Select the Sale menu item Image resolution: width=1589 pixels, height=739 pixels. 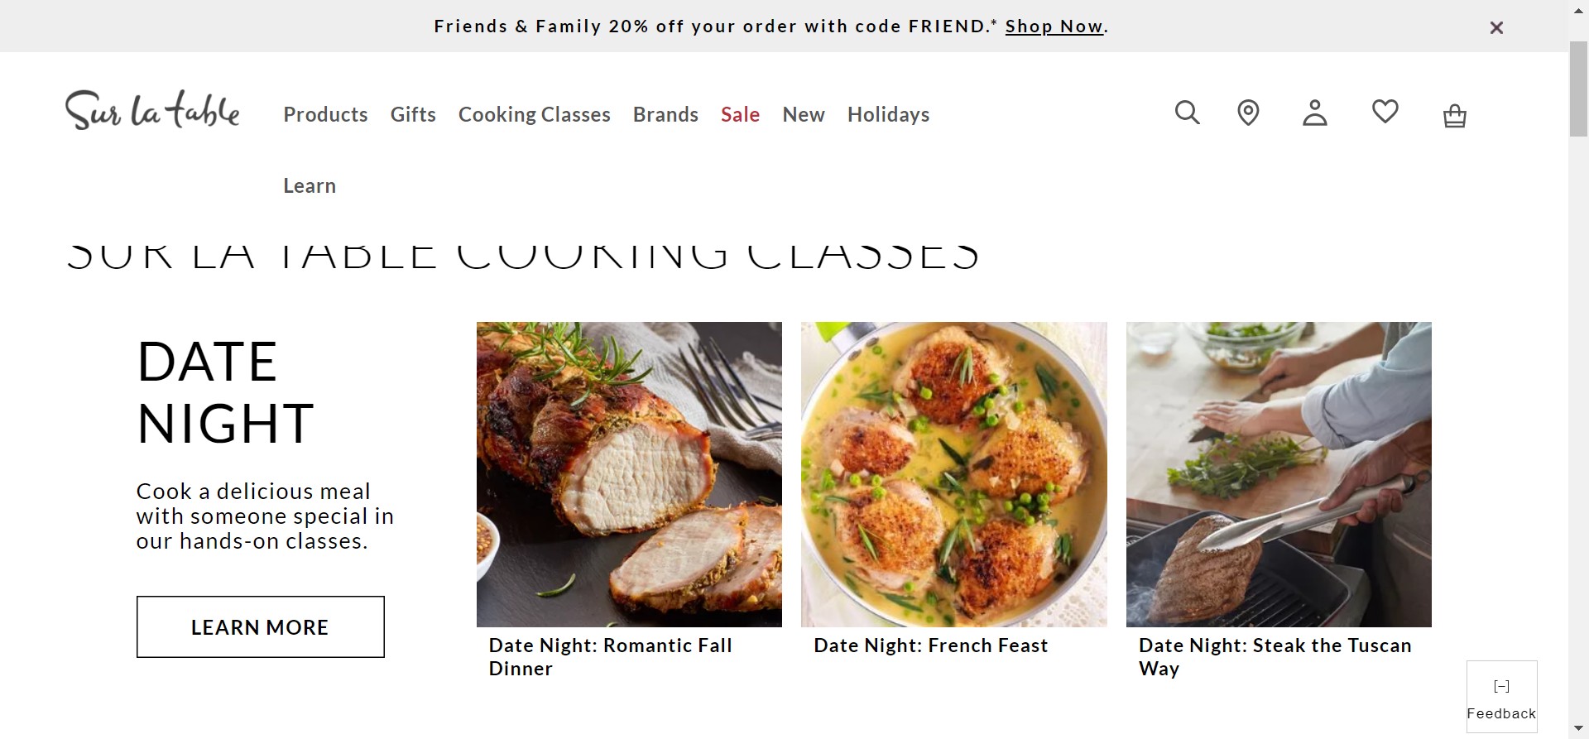tap(740, 114)
